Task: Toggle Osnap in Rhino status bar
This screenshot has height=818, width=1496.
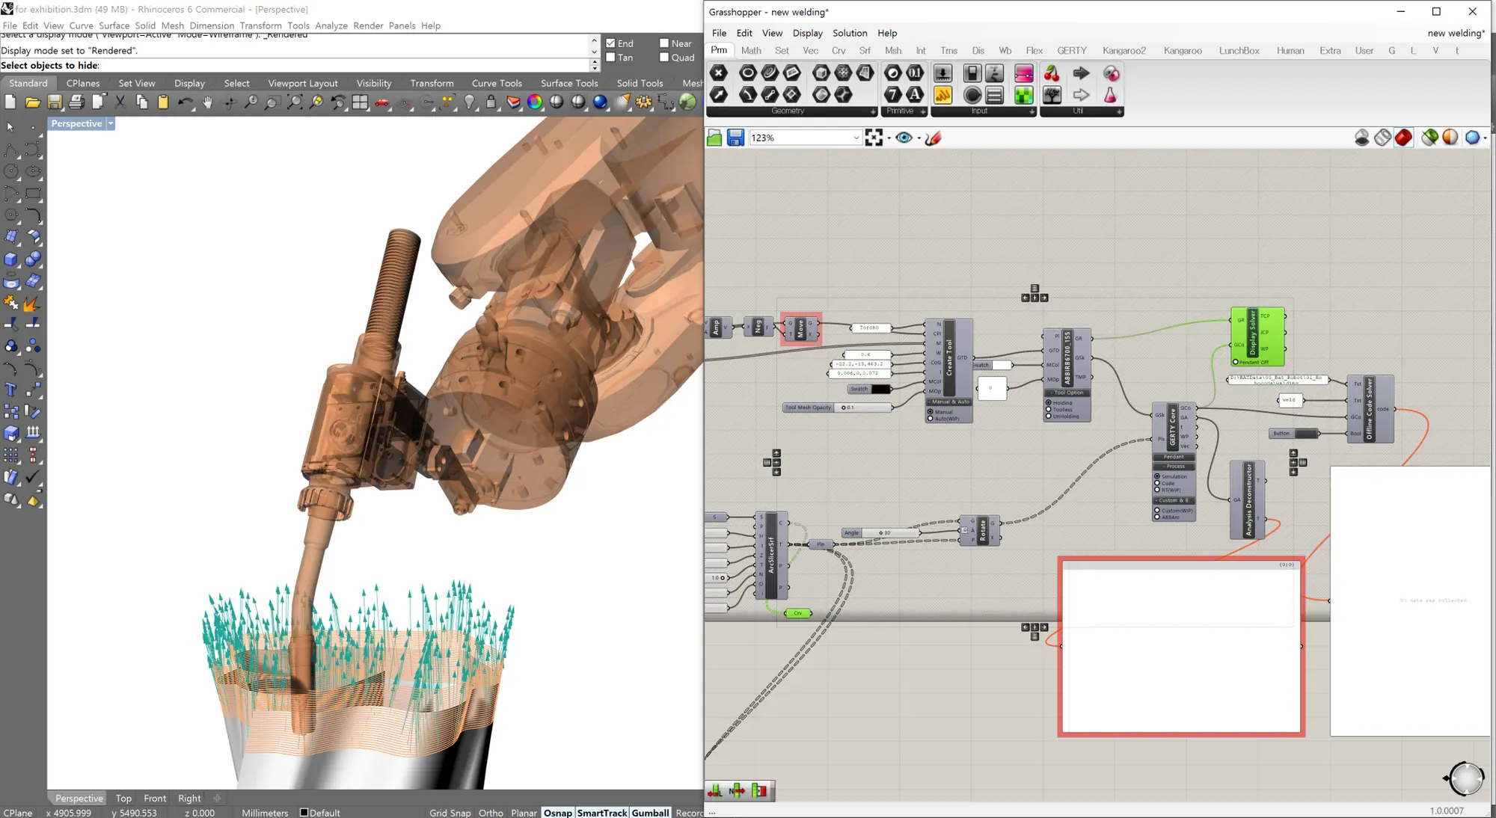Action: tap(558, 813)
